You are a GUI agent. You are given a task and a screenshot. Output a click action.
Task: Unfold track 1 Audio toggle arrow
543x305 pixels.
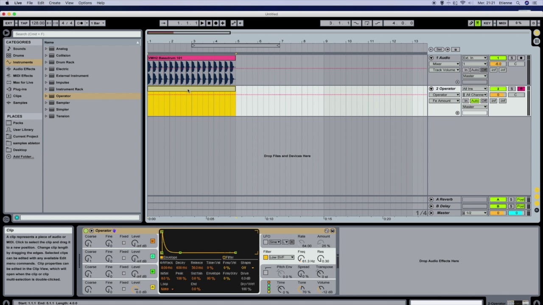click(431, 58)
